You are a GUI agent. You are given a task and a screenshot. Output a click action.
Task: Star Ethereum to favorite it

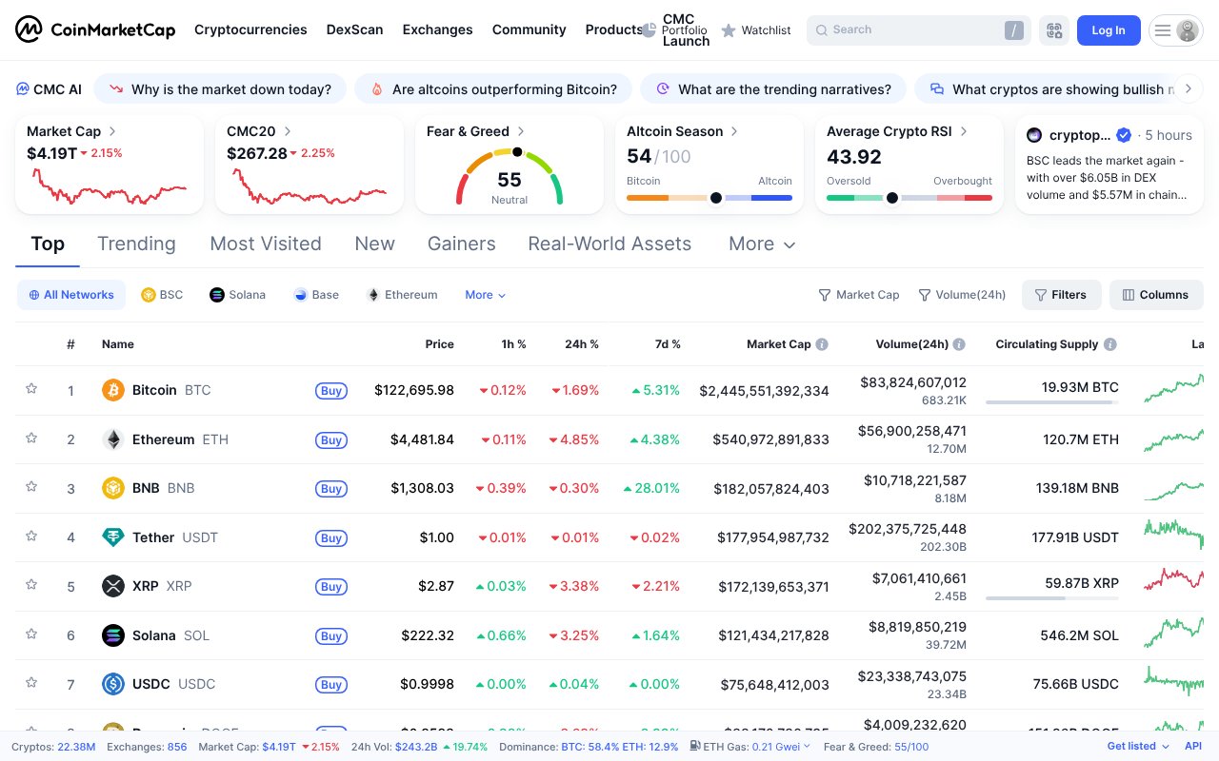click(31, 438)
